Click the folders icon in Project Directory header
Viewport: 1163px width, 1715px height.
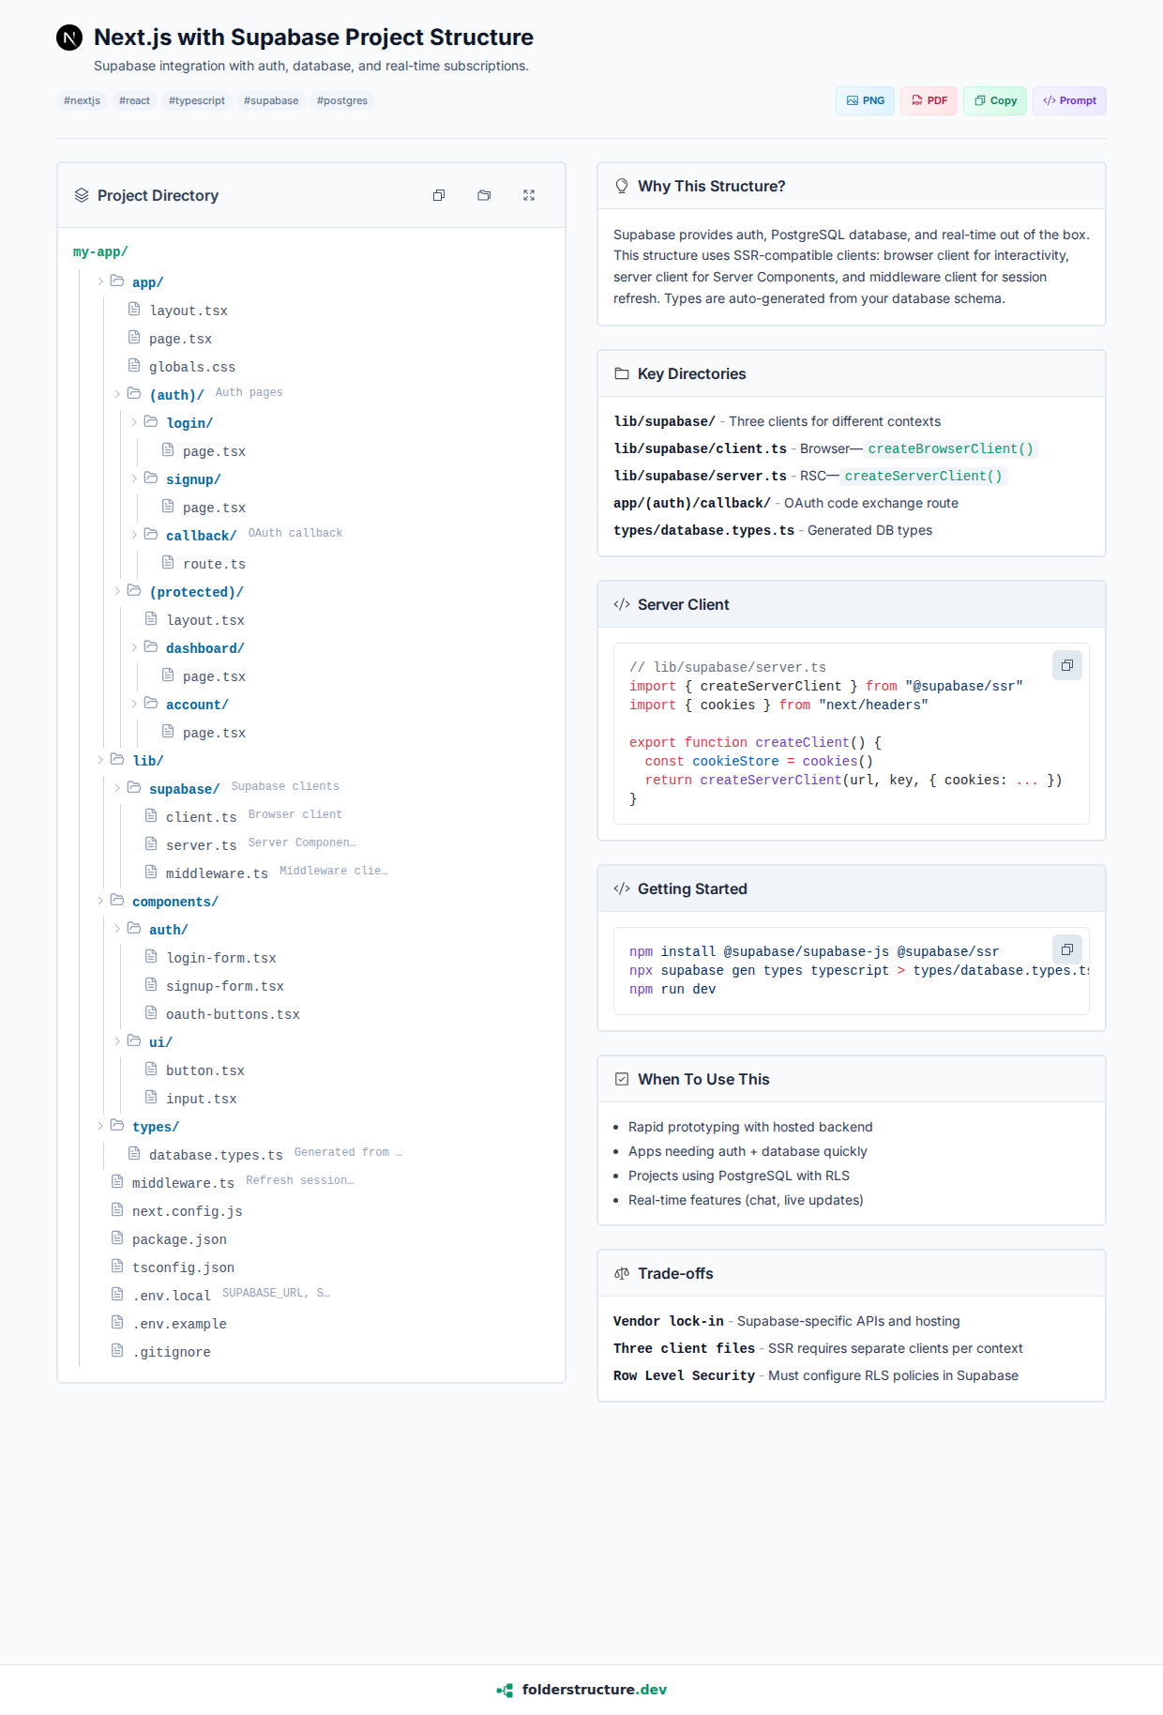[x=484, y=195]
